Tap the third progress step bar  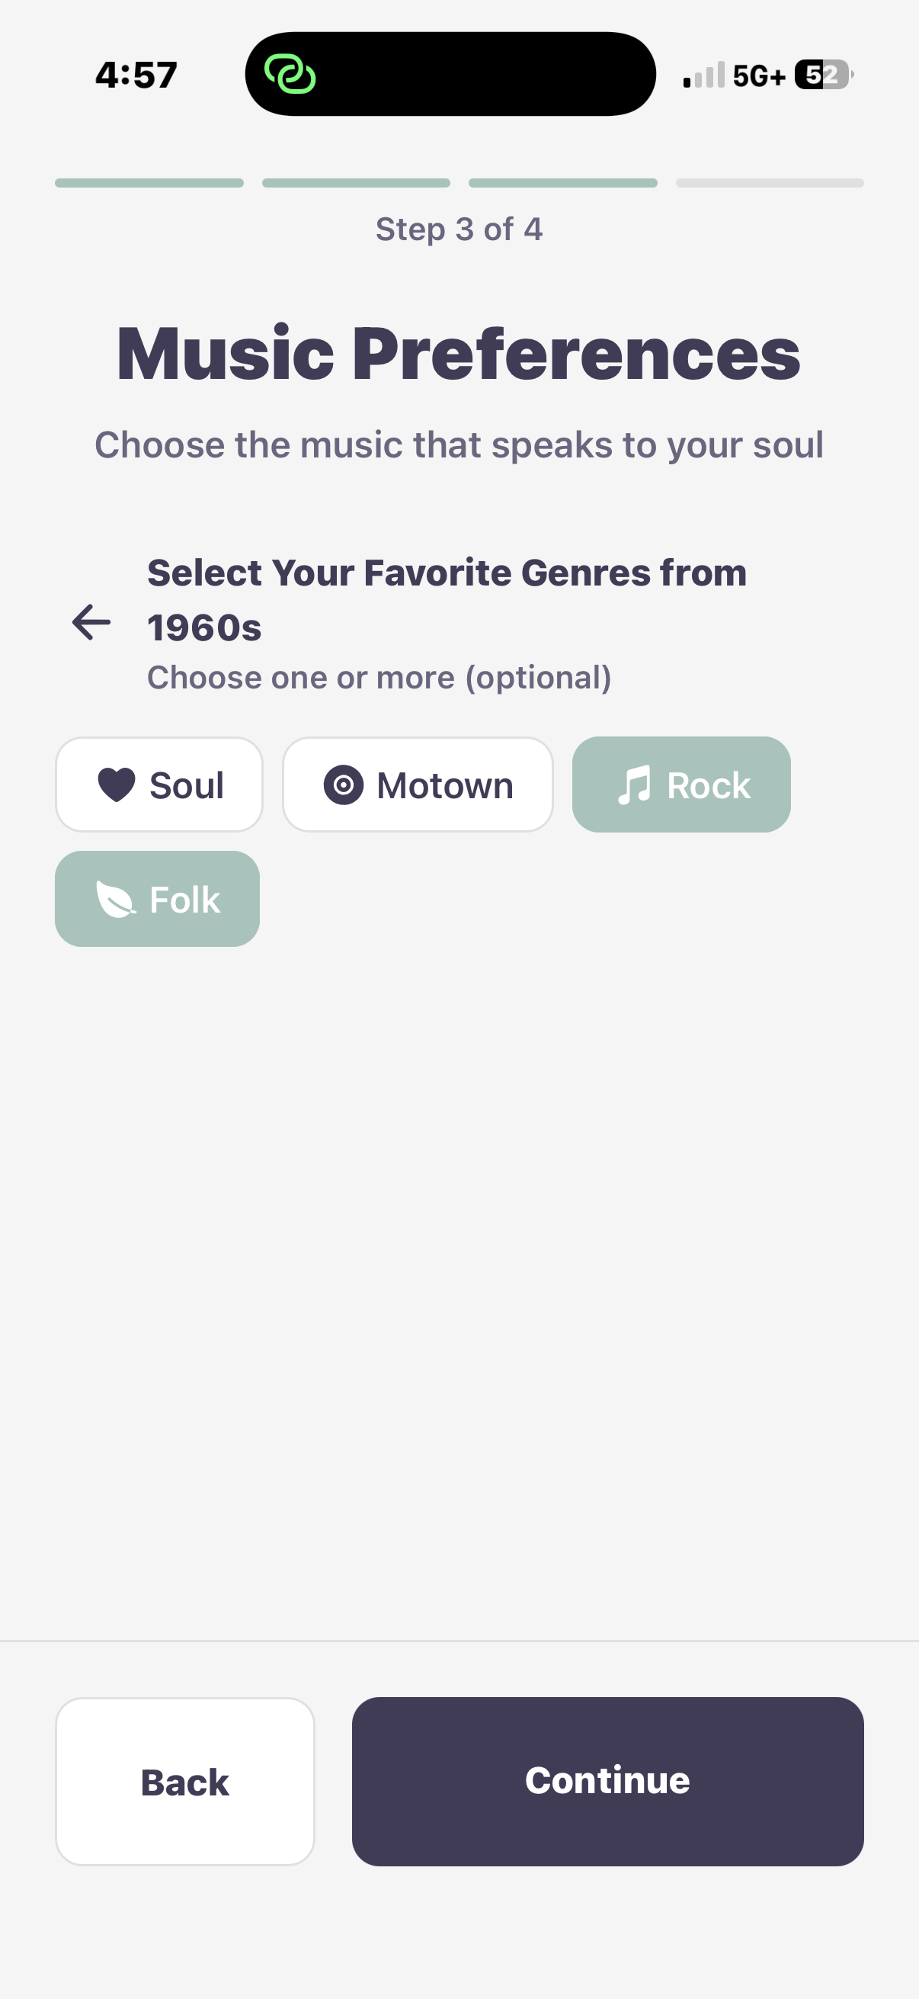[563, 183]
